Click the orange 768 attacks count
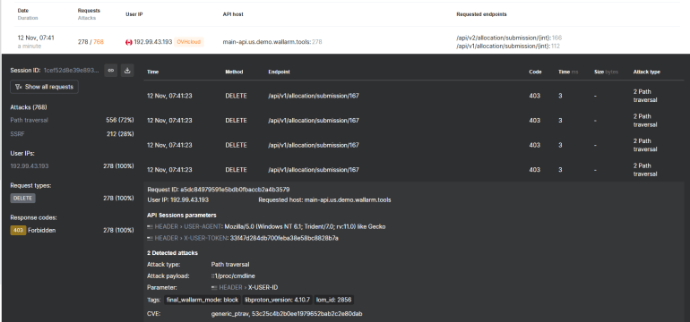The width and height of the screenshot is (690, 322). pos(99,42)
